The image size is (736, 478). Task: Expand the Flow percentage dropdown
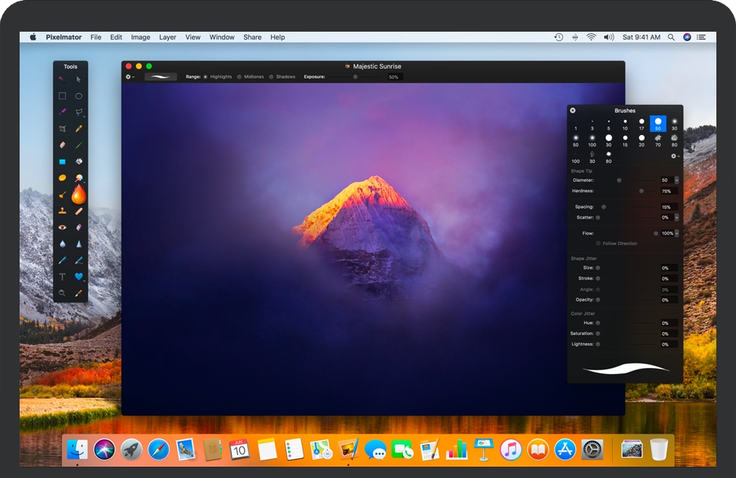(676, 234)
